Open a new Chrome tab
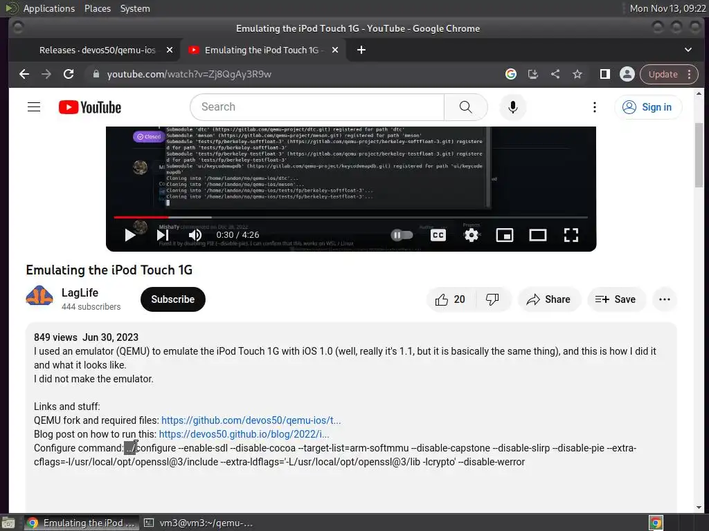This screenshot has height=531, width=709. pos(361,50)
